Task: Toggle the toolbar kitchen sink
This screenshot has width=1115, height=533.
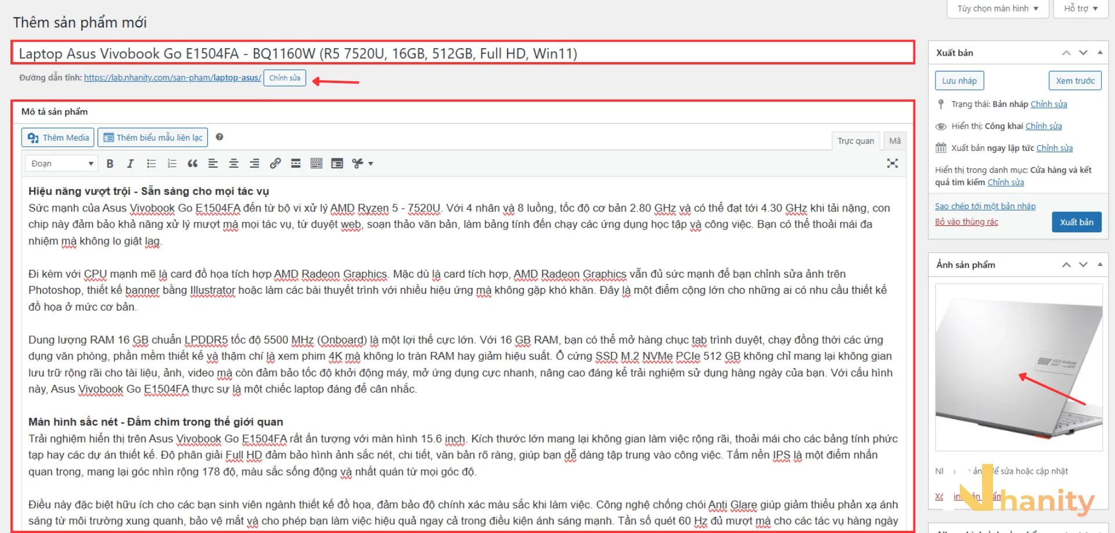Action: [x=316, y=164]
